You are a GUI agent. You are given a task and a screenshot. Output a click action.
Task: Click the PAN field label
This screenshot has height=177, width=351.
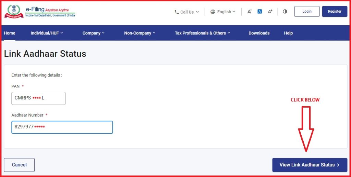tap(15, 86)
